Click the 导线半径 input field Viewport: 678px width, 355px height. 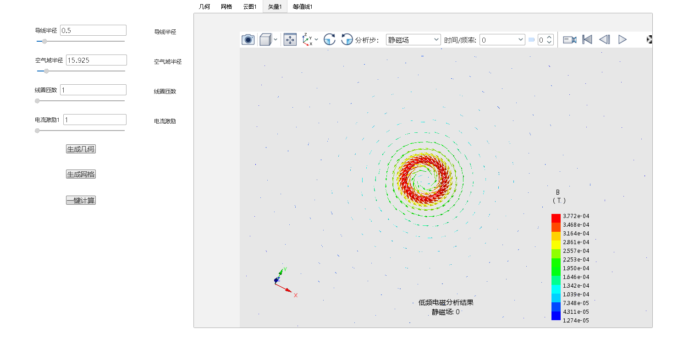point(93,30)
